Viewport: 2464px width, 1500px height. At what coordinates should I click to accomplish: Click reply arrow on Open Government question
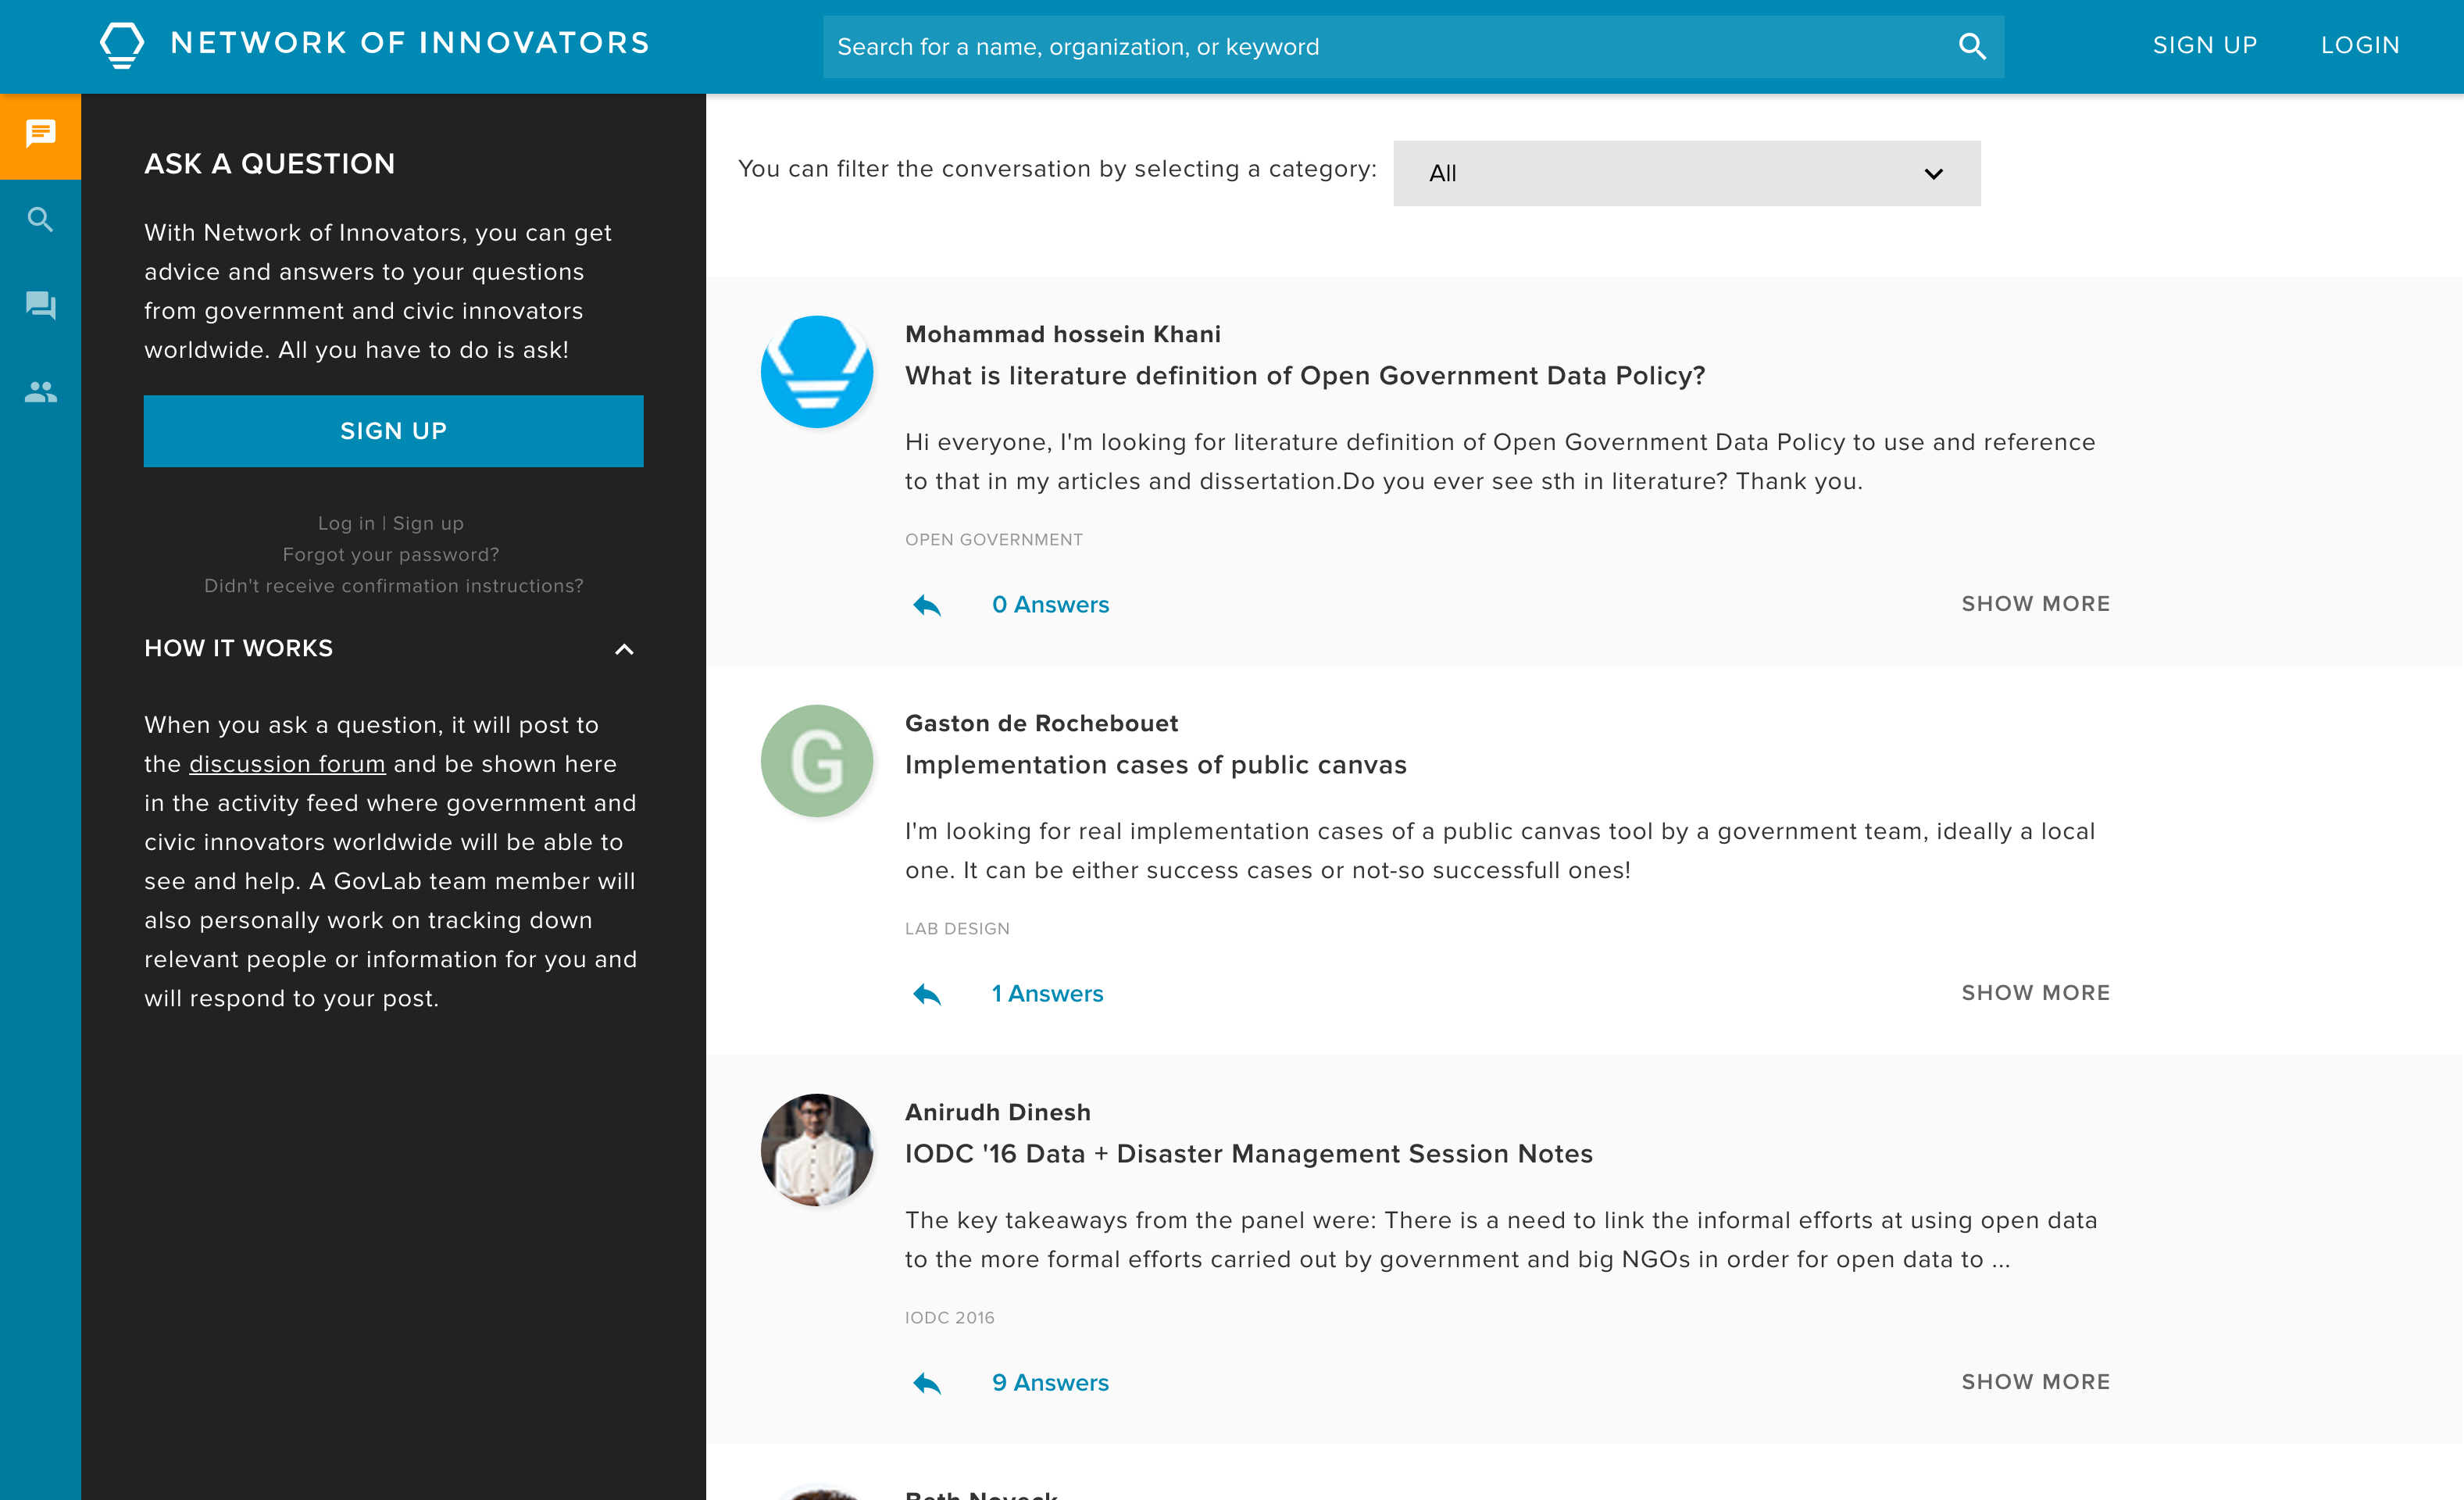pyautogui.click(x=927, y=605)
